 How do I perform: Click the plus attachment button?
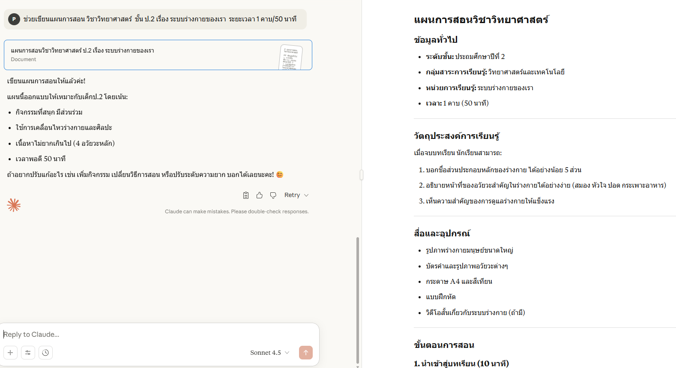[x=10, y=353]
